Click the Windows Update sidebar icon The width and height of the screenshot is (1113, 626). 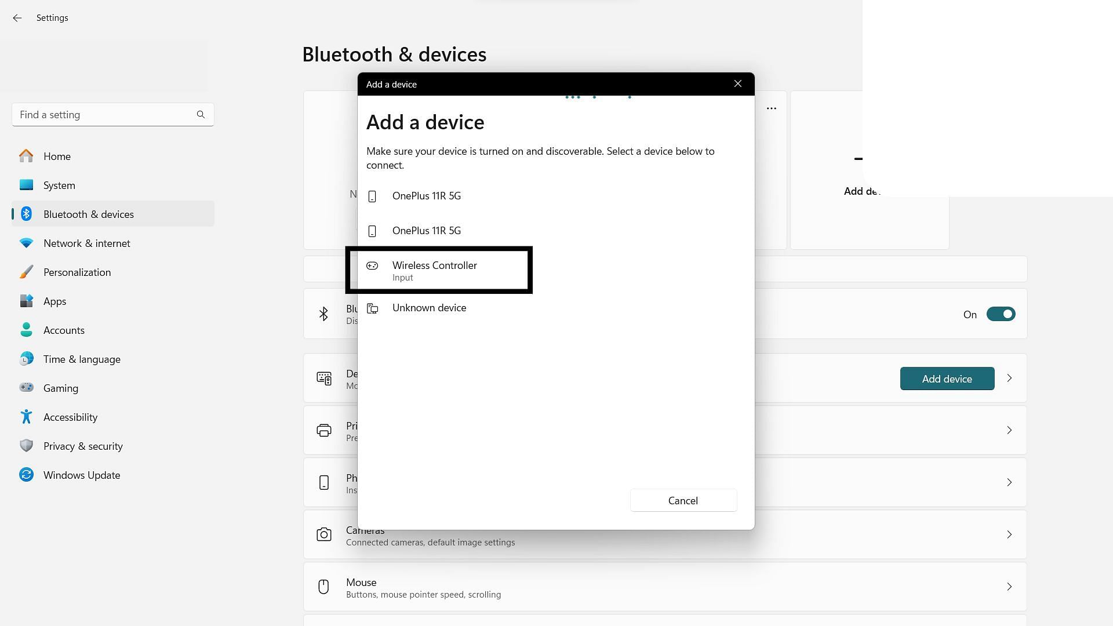(27, 474)
